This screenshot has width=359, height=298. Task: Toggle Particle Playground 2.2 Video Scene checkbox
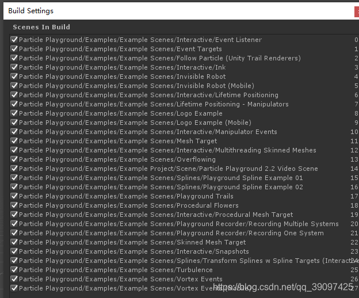click(x=14, y=169)
